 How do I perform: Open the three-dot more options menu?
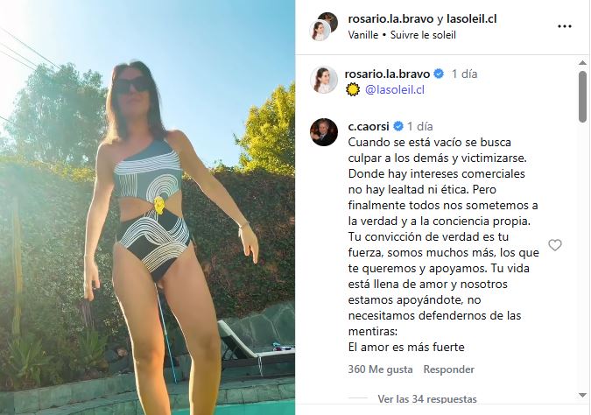[564, 26]
